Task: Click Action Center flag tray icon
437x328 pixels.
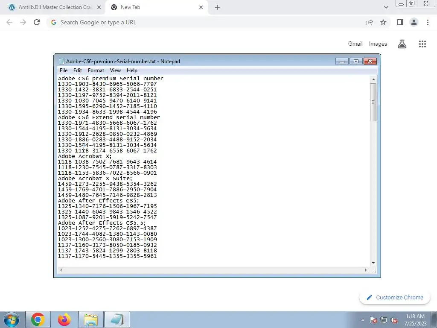Action: tap(373, 320)
